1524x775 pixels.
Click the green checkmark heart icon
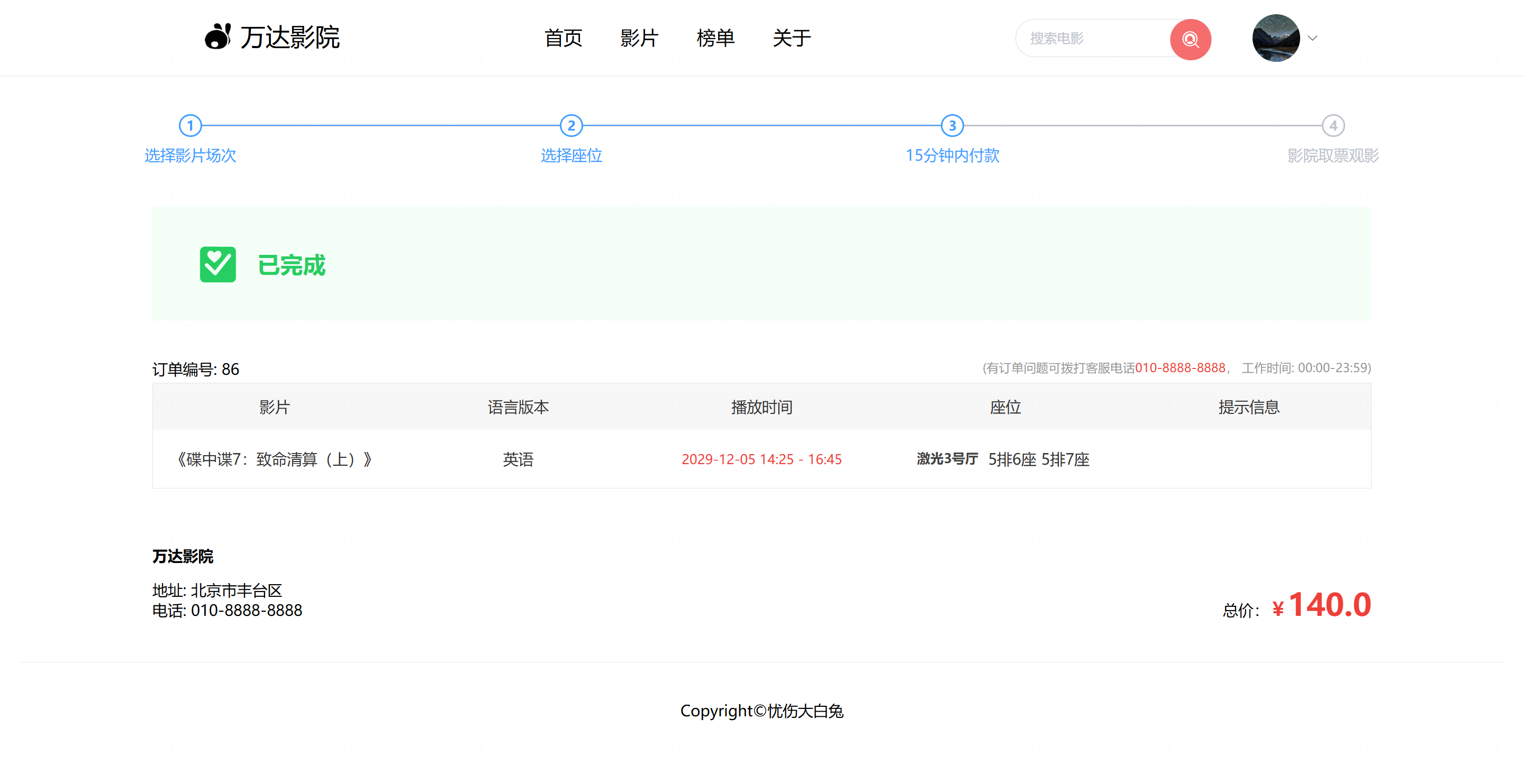(217, 264)
